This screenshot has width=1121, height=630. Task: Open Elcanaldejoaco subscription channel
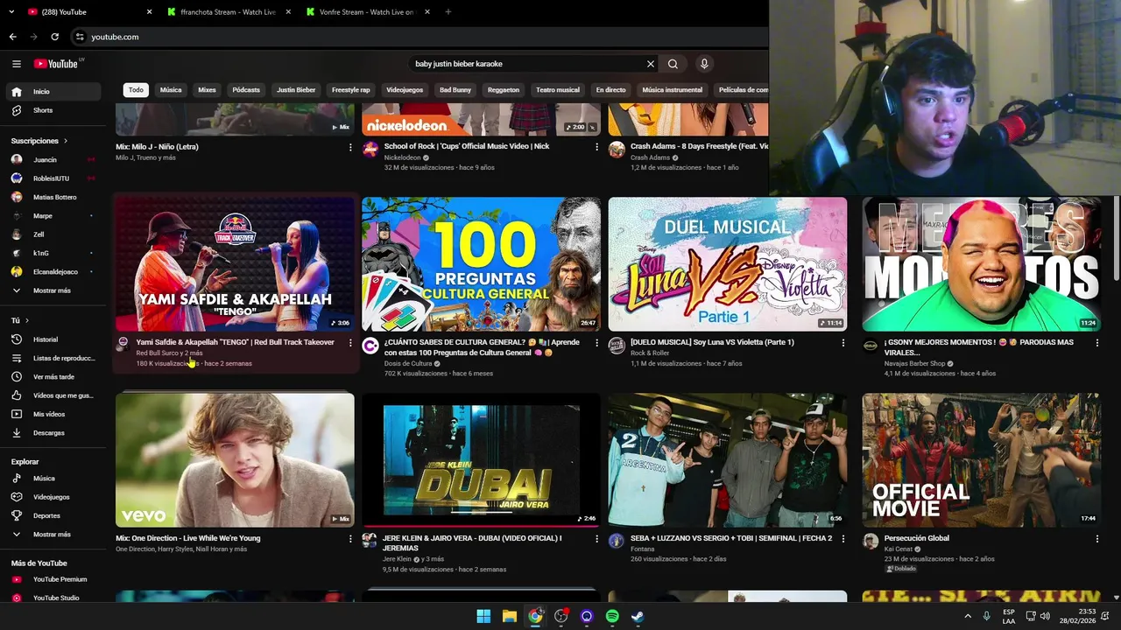(55, 272)
